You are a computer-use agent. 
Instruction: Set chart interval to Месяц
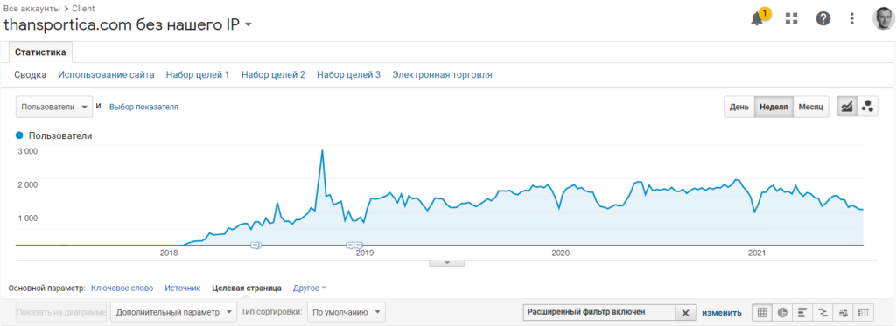(811, 107)
